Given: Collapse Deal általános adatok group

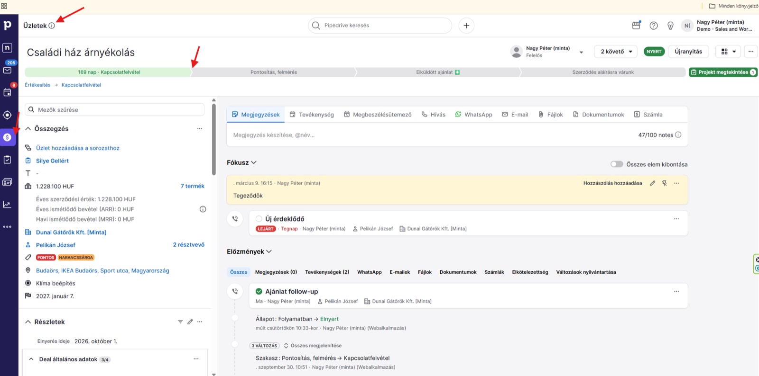Looking at the screenshot, I should [x=31, y=359].
